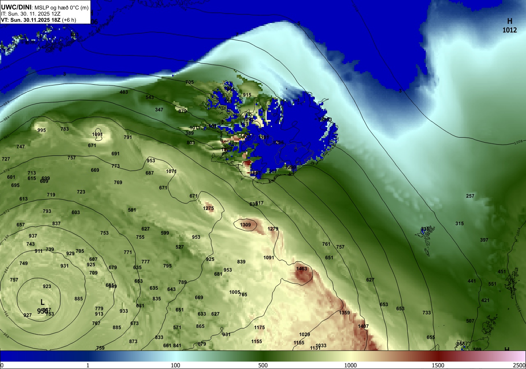Click the 397 height value
This screenshot has width=526, height=369.
pyautogui.click(x=484, y=240)
